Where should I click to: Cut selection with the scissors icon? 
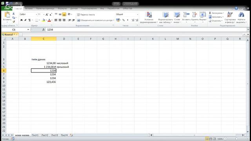coord(14,14)
